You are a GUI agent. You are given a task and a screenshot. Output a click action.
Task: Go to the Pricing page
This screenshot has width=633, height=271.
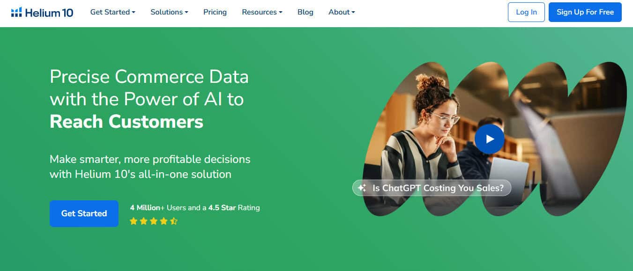(215, 12)
